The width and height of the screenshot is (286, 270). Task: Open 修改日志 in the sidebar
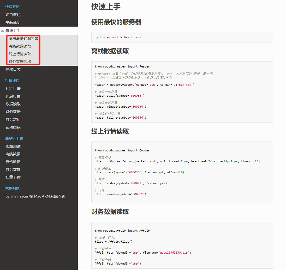point(13,69)
